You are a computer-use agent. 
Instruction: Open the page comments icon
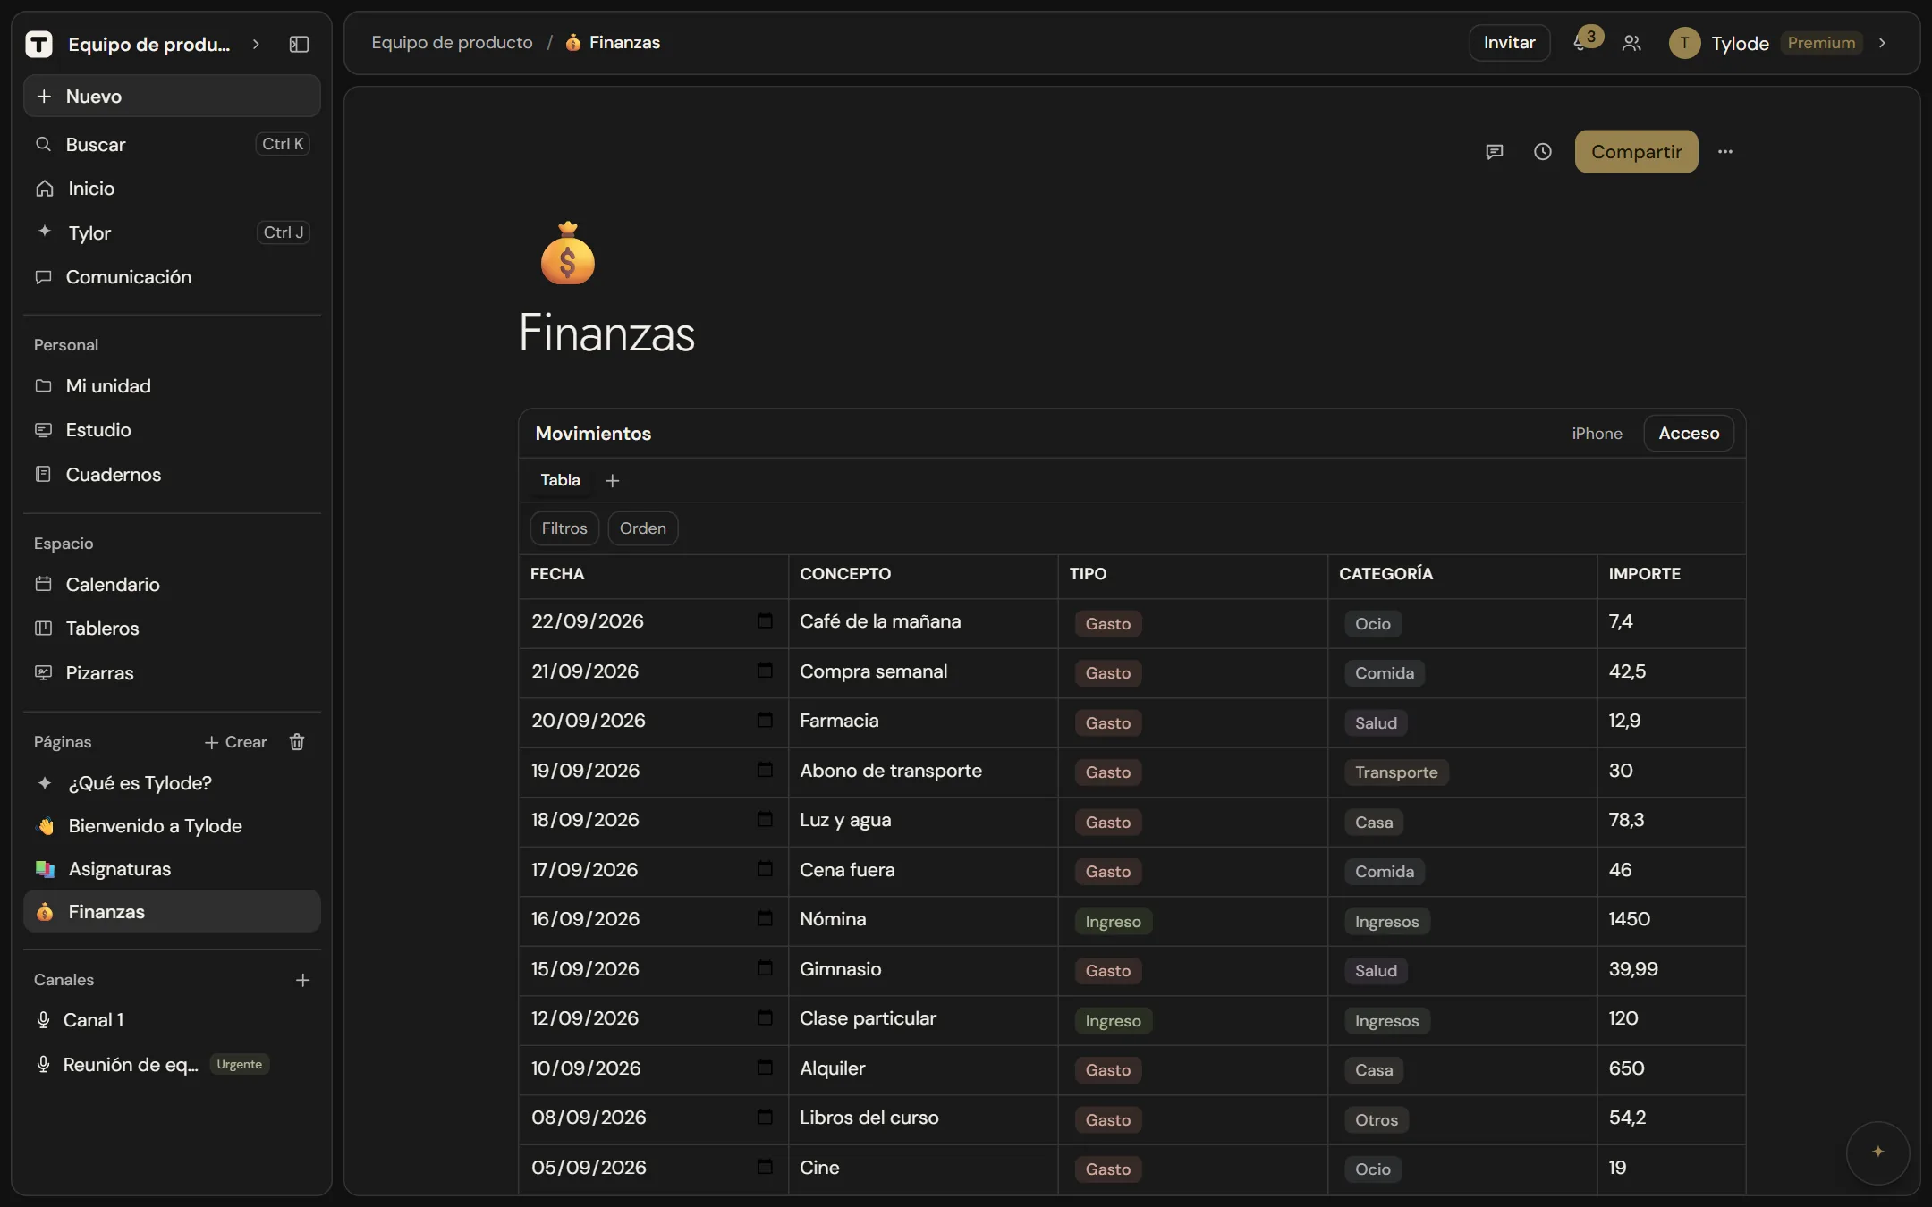pos(1495,152)
